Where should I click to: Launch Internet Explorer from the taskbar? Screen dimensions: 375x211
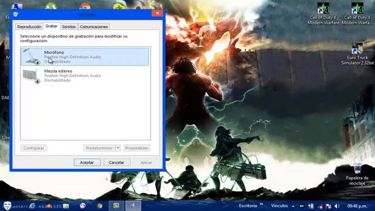tap(32, 206)
